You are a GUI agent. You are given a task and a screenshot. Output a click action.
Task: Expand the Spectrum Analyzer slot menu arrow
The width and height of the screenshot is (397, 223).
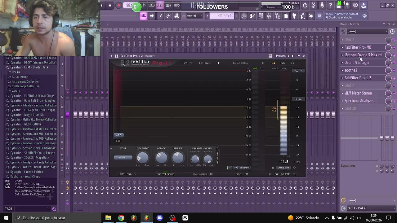pos(342,101)
